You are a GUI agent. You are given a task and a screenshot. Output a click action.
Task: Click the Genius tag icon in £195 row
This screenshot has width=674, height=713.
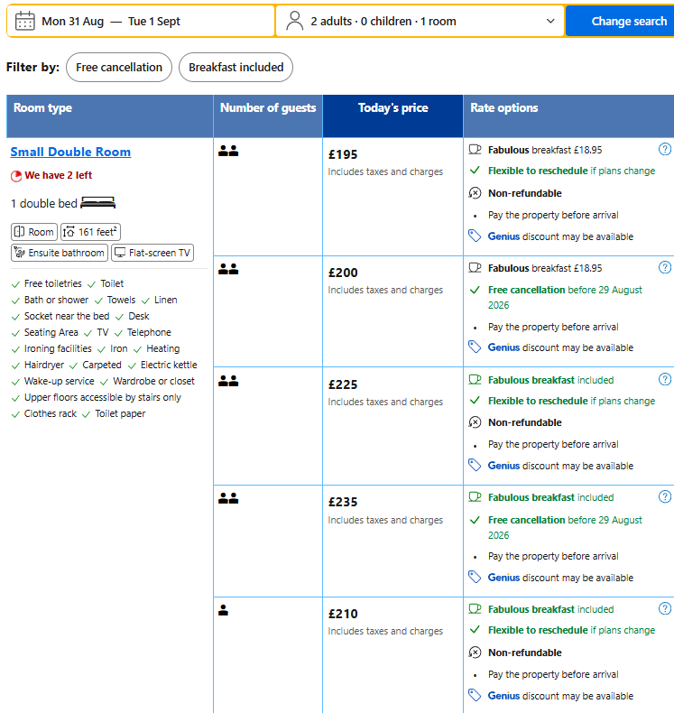(475, 236)
